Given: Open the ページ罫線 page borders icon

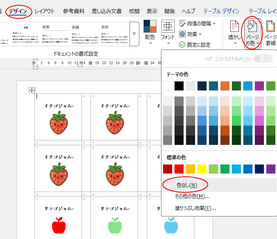Looking at the screenshot, I should [x=270, y=27].
